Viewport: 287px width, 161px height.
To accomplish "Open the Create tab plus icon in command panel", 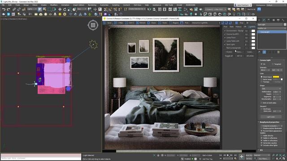I will click(x=259, y=20).
